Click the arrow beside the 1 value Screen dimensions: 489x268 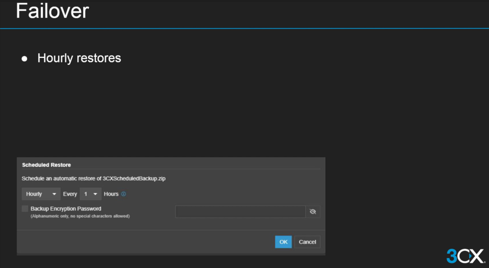pos(96,194)
